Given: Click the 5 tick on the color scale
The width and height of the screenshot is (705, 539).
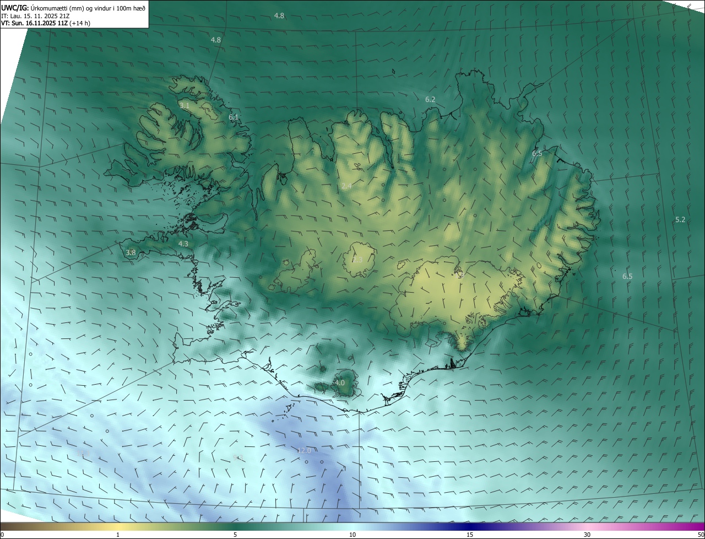Looking at the screenshot, I should (235, 535).
